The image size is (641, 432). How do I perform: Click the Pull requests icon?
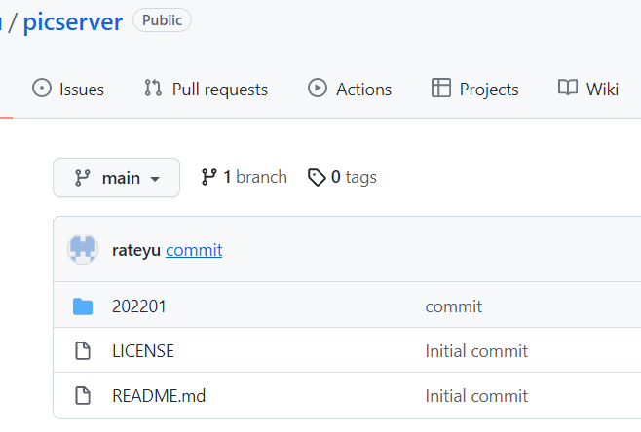click(x=153, y=88)
